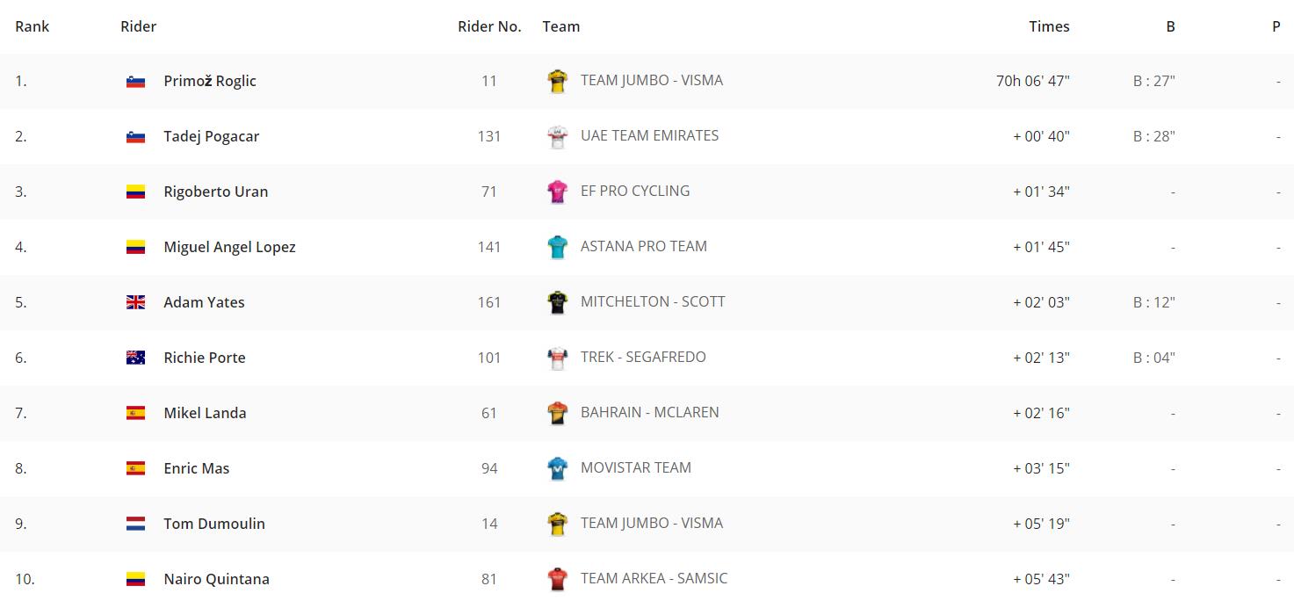Screen dimensions: 1294x615
Task: Open Rigoberto Uran rider link
Action: pos(216,192)
